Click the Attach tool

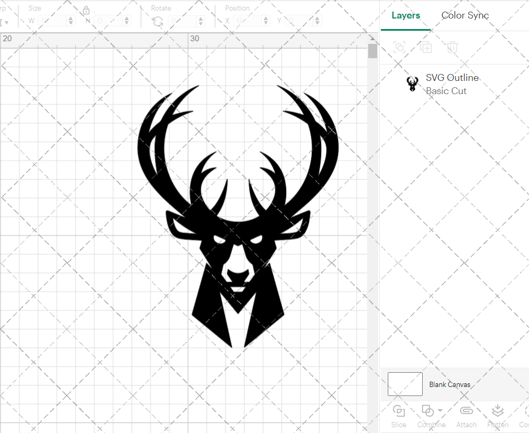[x=466, y=416]
